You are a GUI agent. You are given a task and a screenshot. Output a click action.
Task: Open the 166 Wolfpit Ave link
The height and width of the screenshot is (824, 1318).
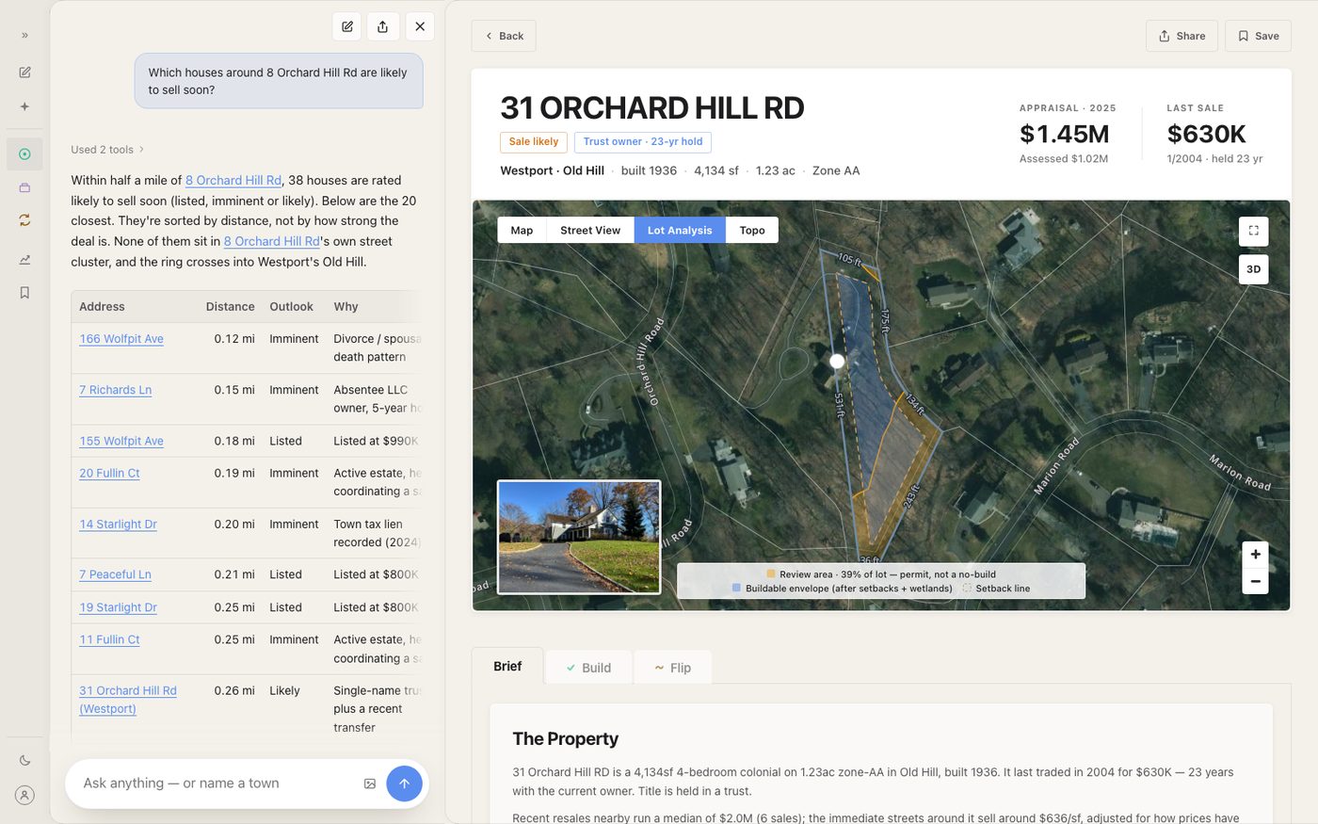[121, 339]
